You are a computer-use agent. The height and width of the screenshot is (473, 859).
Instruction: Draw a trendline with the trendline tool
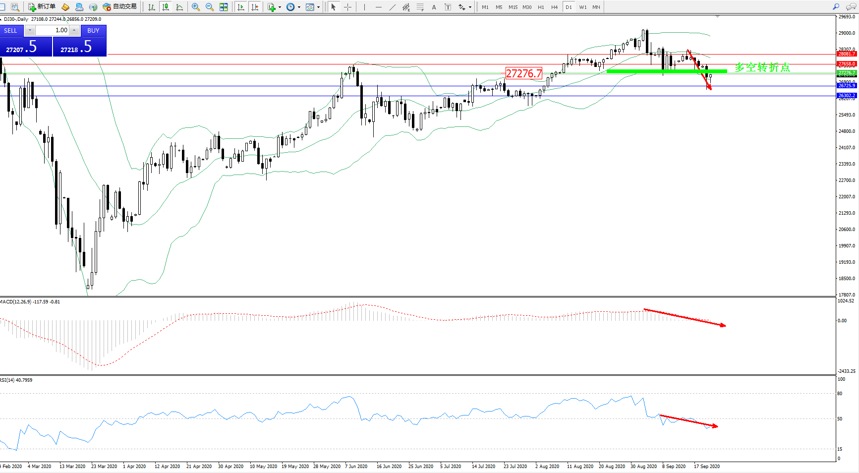coord(393,7)
